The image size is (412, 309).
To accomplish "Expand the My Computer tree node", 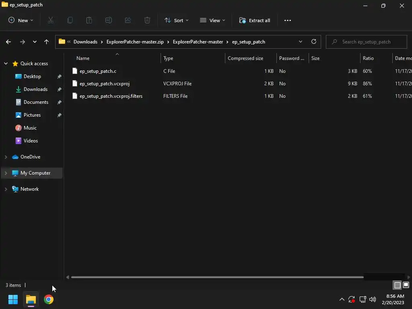I will point(6,173).
